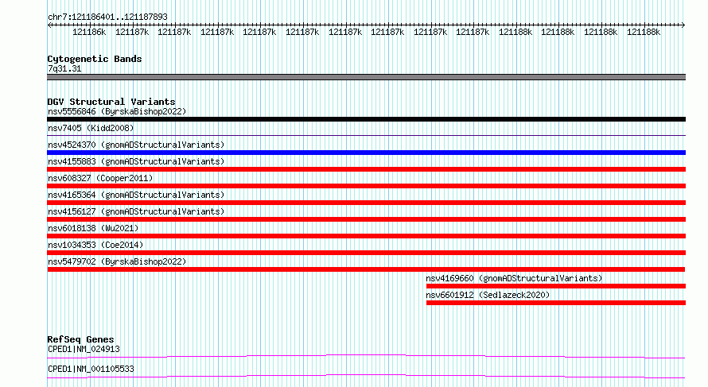Open variant nsv5556846 (ByrskaBishop2022) label
The width and height of the screenshot is (708, 387).
pyautogui.click(x=117, y=111)
